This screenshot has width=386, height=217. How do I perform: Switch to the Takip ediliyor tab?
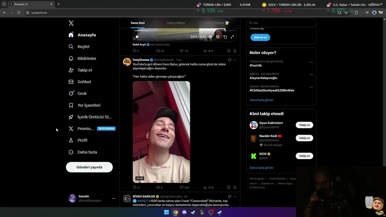[176, 23]
